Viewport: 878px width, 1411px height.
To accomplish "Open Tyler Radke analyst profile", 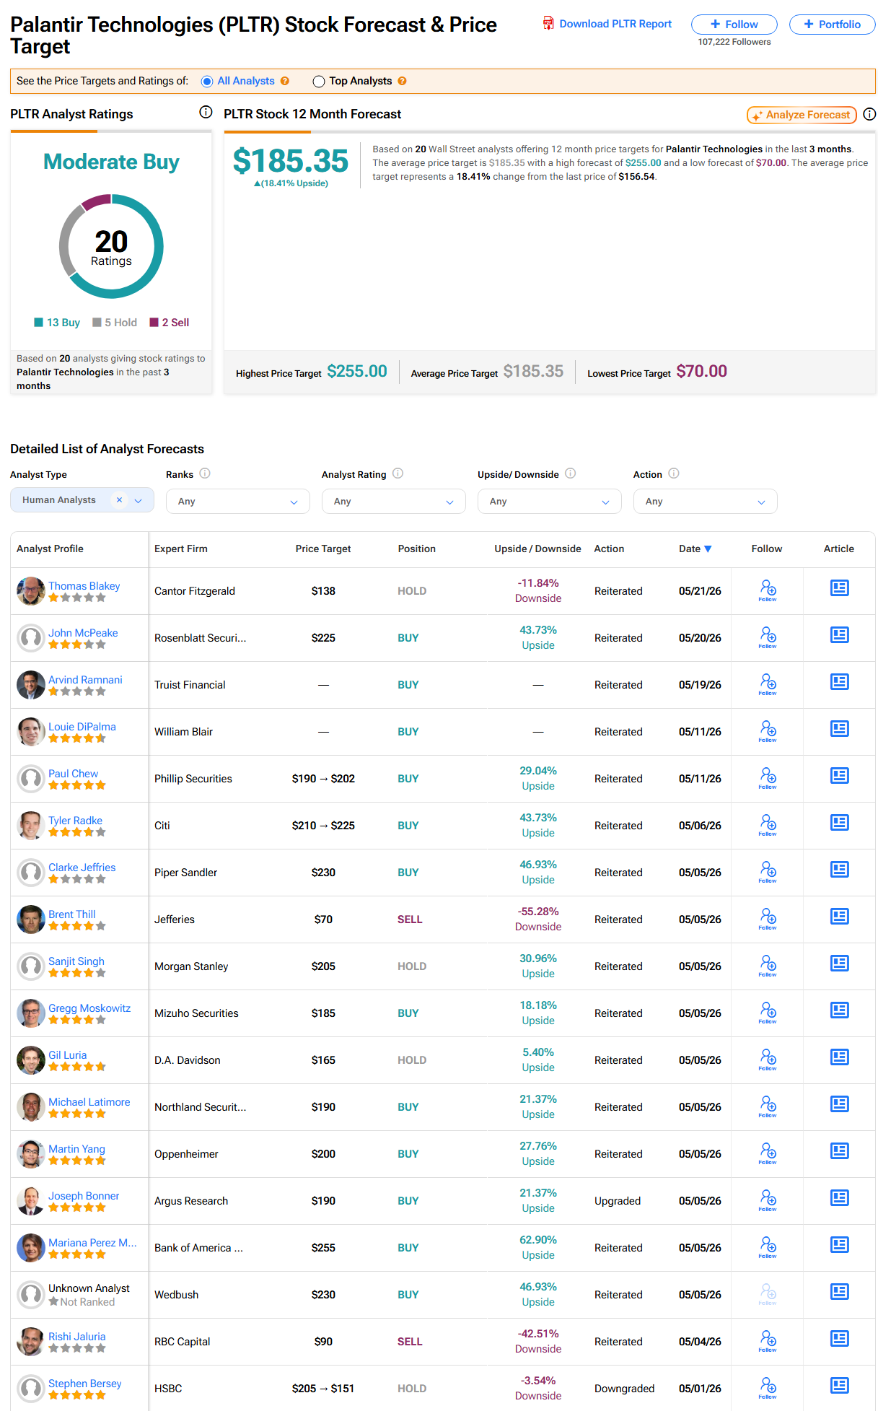I will click(75, 820).
